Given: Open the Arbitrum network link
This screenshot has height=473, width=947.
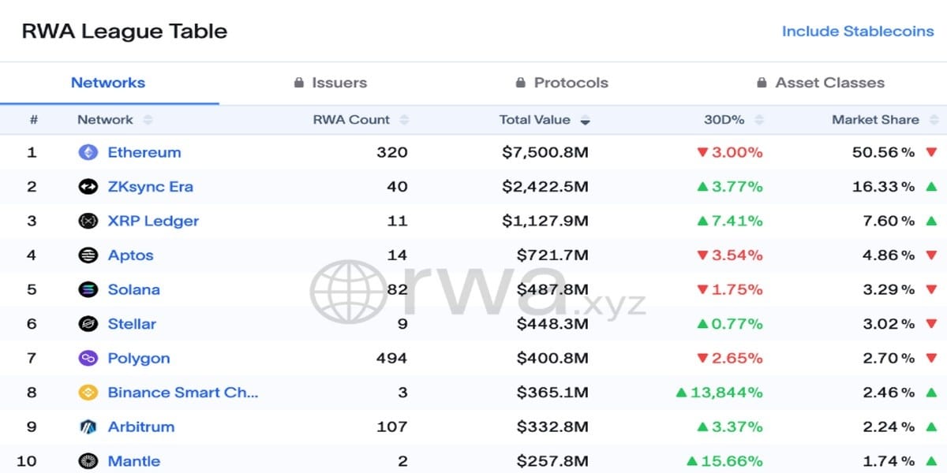Looking at the screenshot, I should pyautogui.click(x=141, y=426).
